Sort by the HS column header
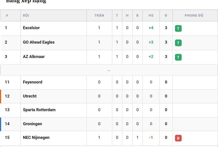 [x=151, y=16]
